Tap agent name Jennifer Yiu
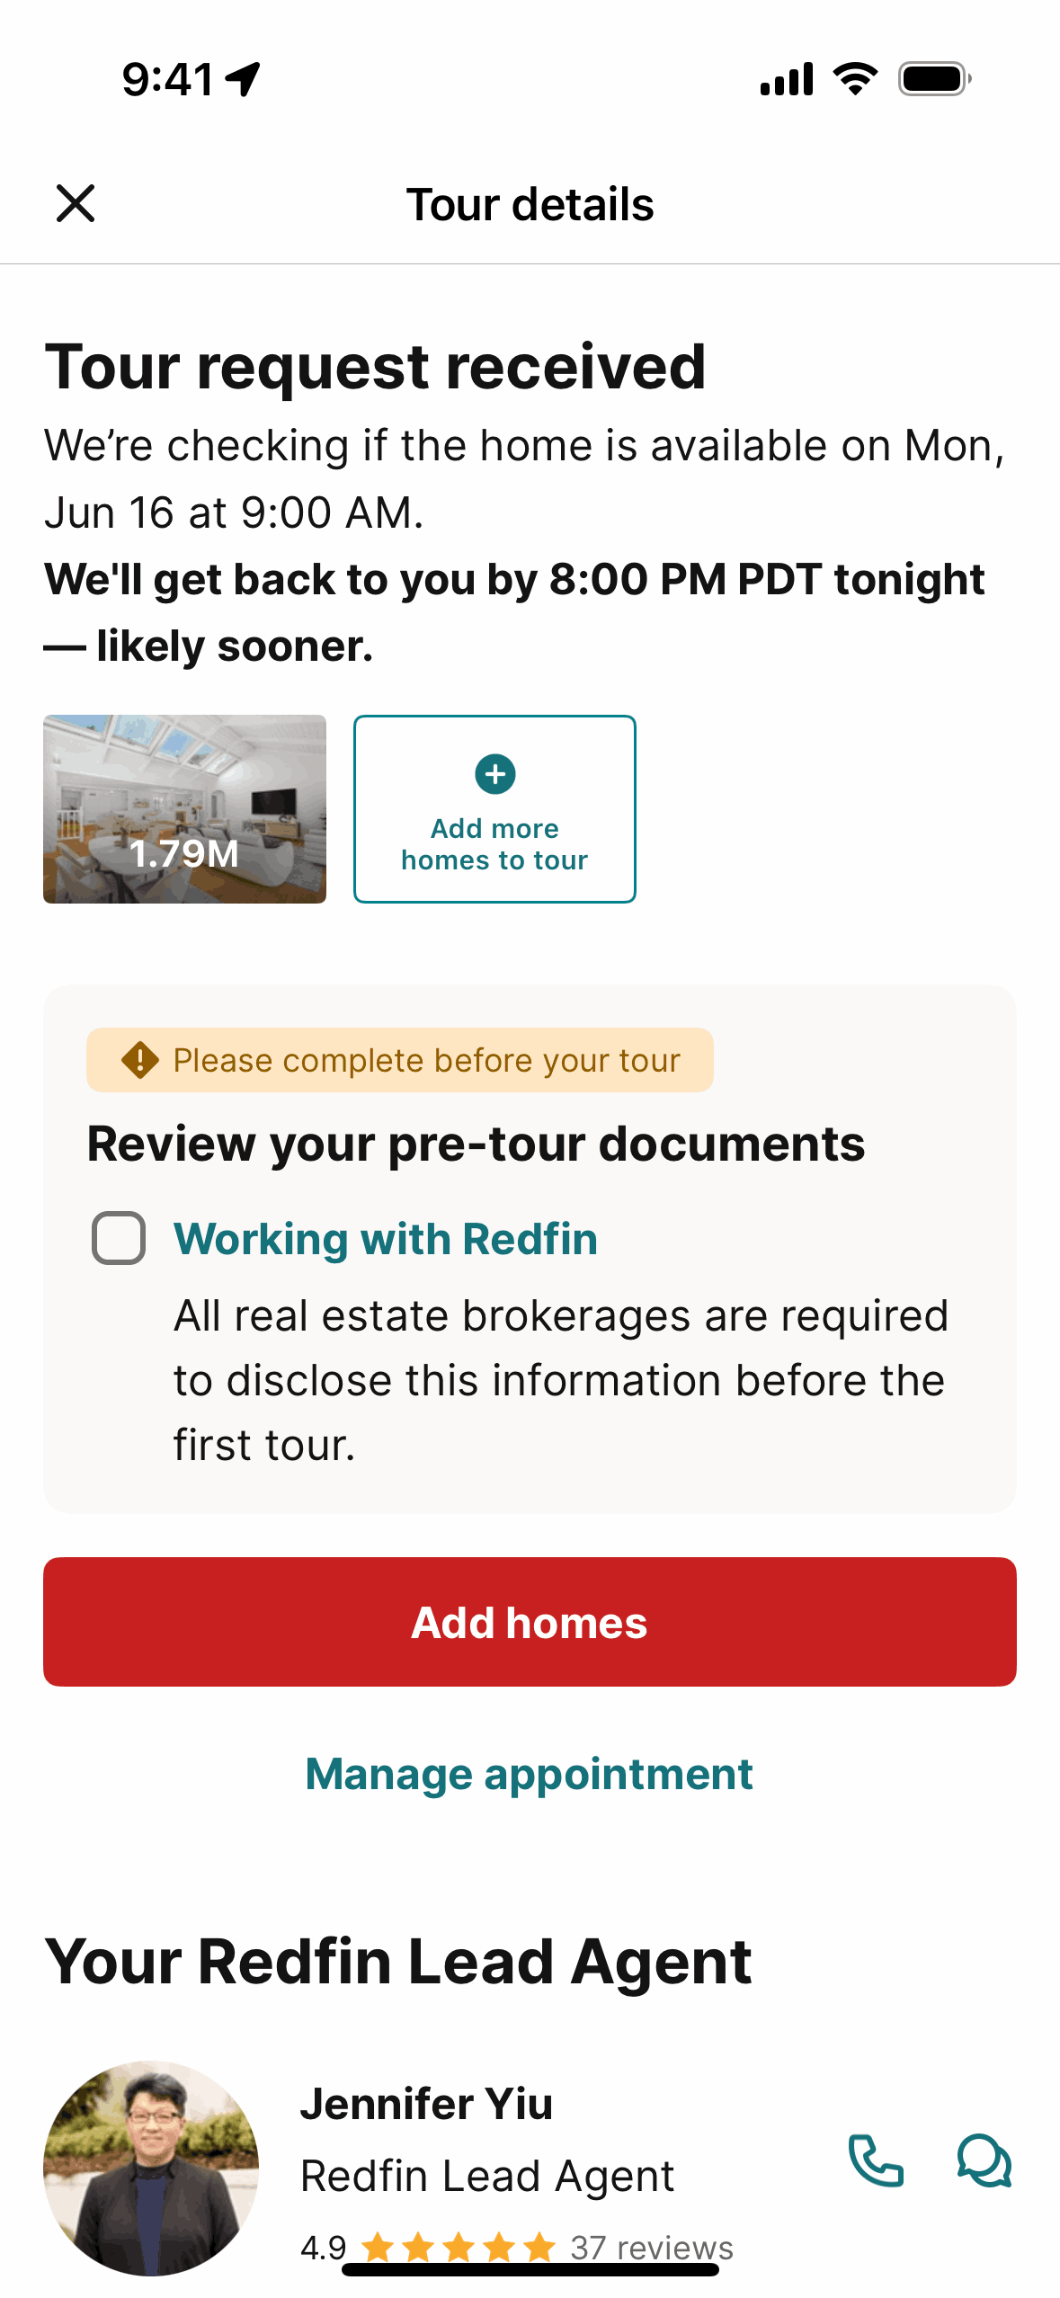Image resolution: width=1060 pixels, height=2298 pixels. [x=426, y=2104]
